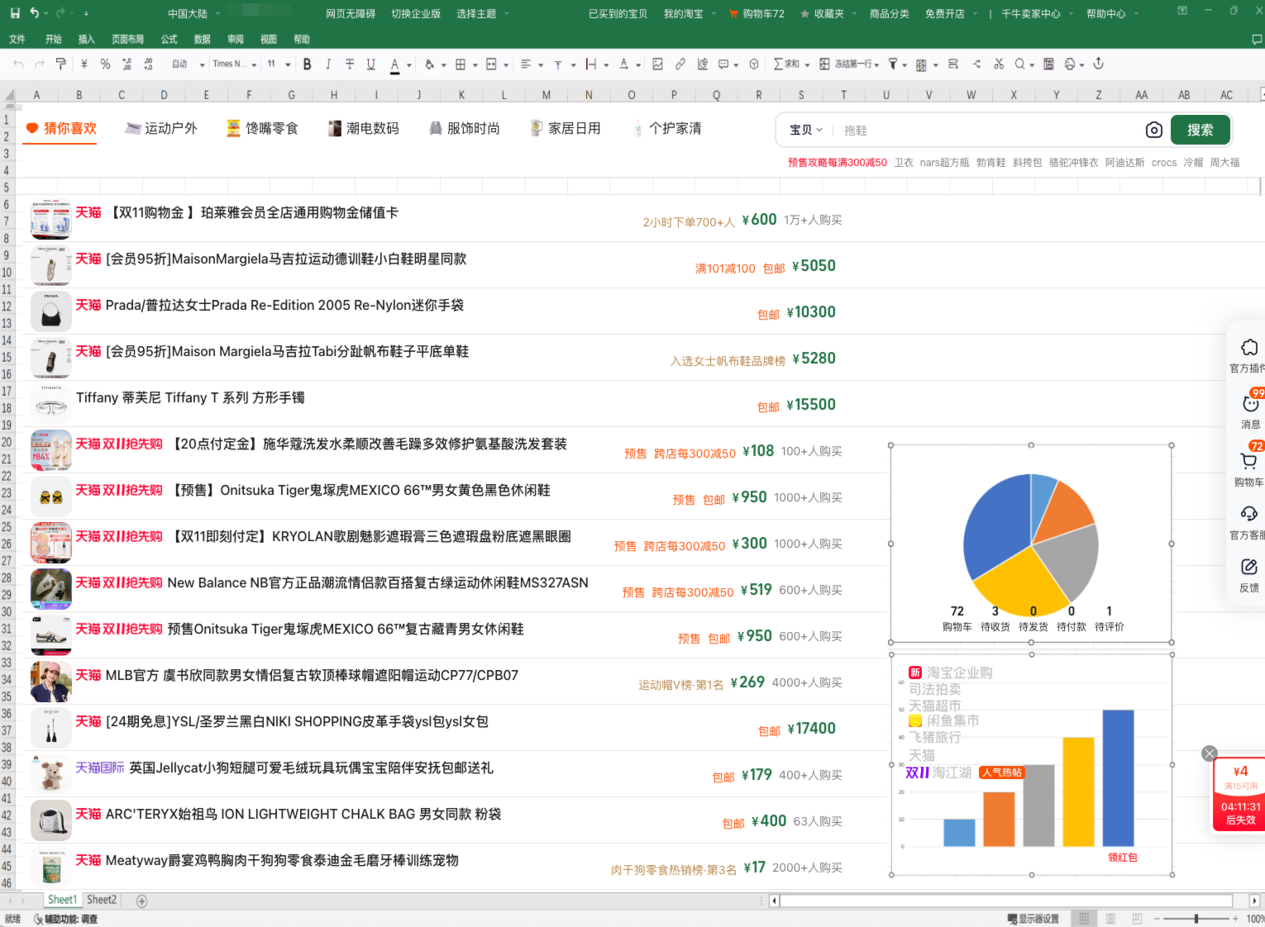Image resolution: width=1265 pixels, height=927 pixels.
Task: Insert a comment using comment icon
Action: pyautogui.click(x=724, y=64)
